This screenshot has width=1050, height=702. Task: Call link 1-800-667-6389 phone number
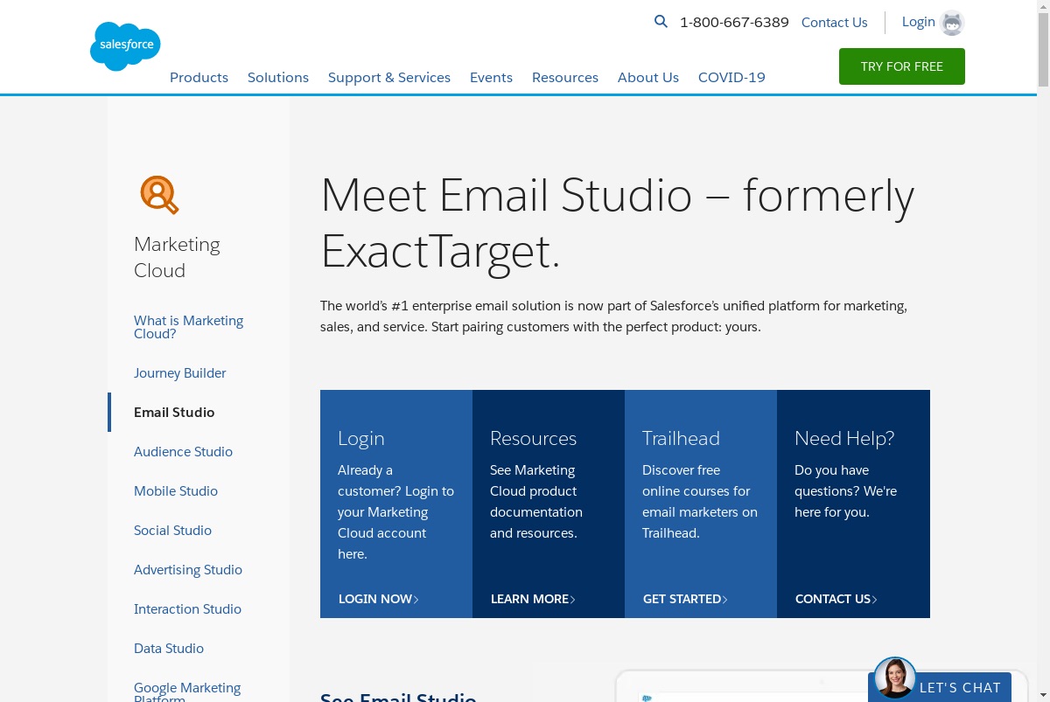click(x=734, y=23)
